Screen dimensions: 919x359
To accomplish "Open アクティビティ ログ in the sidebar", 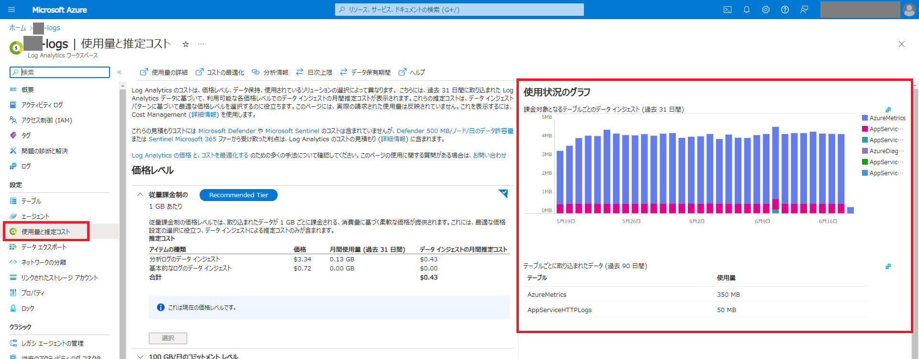I will [x=42, y=105].
